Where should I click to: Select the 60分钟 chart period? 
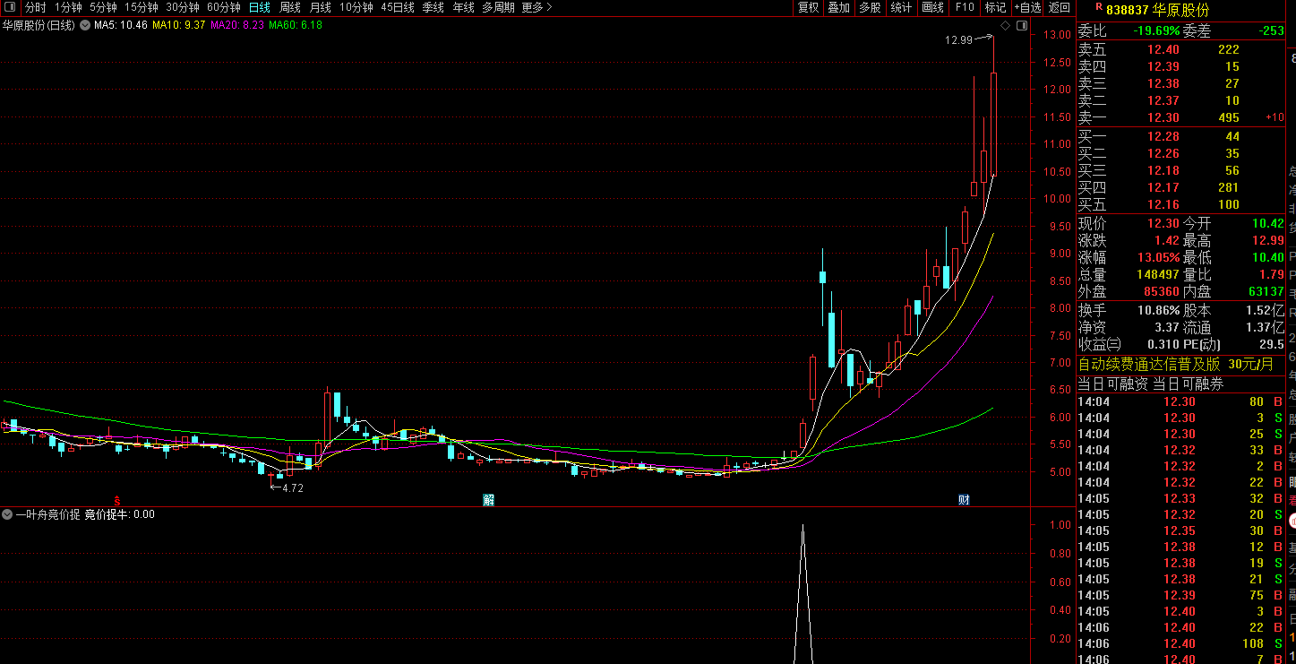(x=223, y=7)
